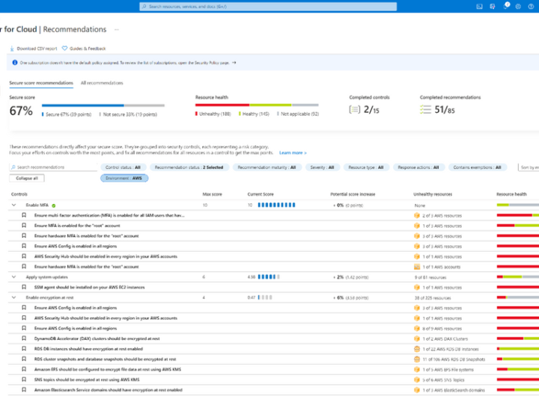The height and width of the screenshot is (396, 539).
Task: Bookmark the RDS DB instances recommendation
Action: [24, 349]
